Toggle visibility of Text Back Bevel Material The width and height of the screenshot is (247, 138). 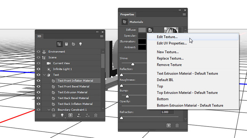point(38,98)
